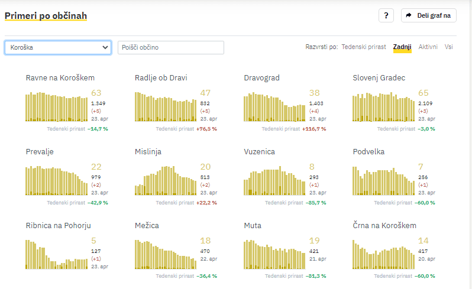This screenshot has height=289, width=472.
Task: Select the Slovenj Gradec chart
Action: pyautogui.click(x=383, y=106)
